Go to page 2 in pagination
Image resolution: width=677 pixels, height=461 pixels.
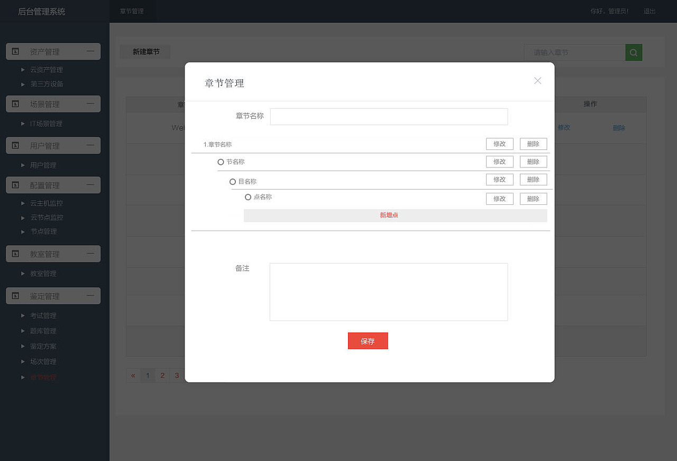(x=162, y=375)
